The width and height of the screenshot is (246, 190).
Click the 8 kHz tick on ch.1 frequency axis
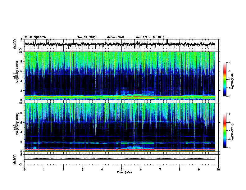pos(21,61)
